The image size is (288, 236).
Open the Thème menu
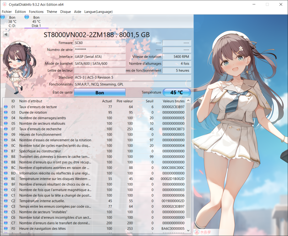point(52,12)
